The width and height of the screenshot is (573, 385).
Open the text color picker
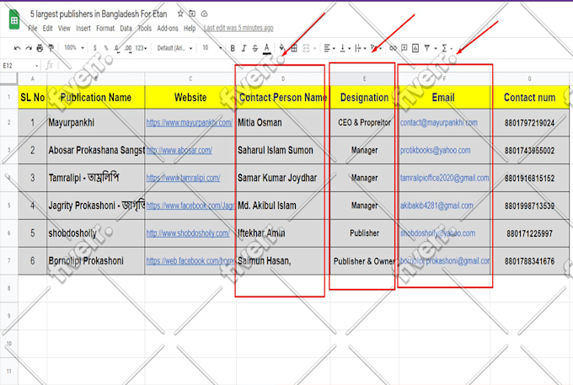click(267, 48)
